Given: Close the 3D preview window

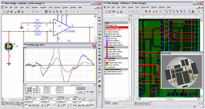Looking at the screenshot, I should pyautogui.click(x=201, y=53).
